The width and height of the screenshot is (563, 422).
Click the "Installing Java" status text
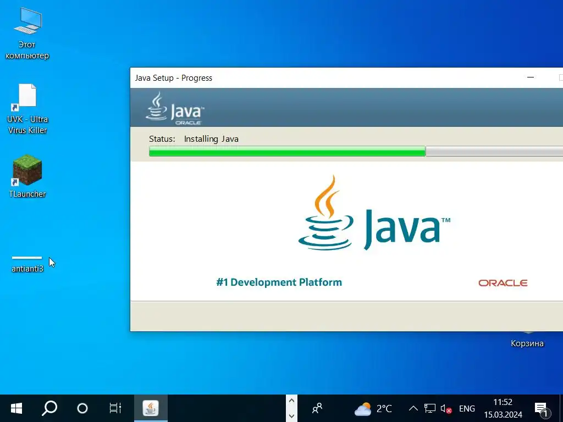211,139
